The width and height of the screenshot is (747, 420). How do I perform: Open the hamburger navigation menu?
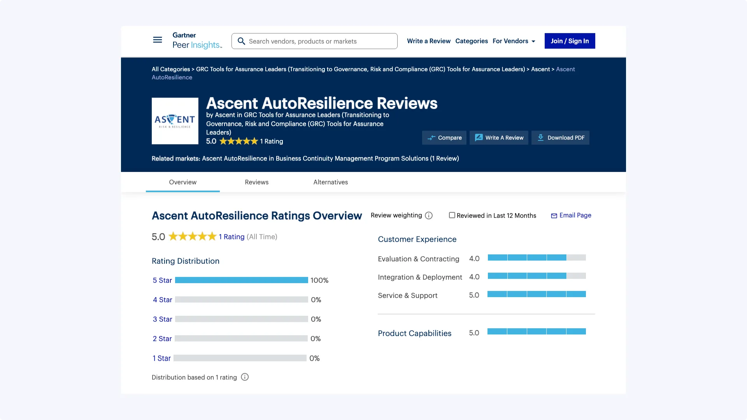(x=157, y=40)
